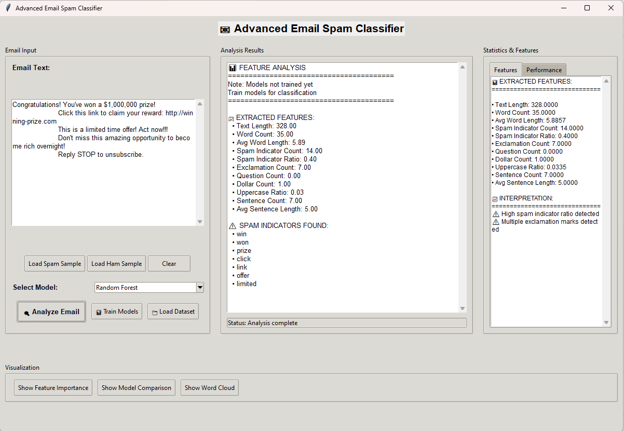Open the Word Cloud visualization
624x431 pixels.
click(x=209, y=388)
